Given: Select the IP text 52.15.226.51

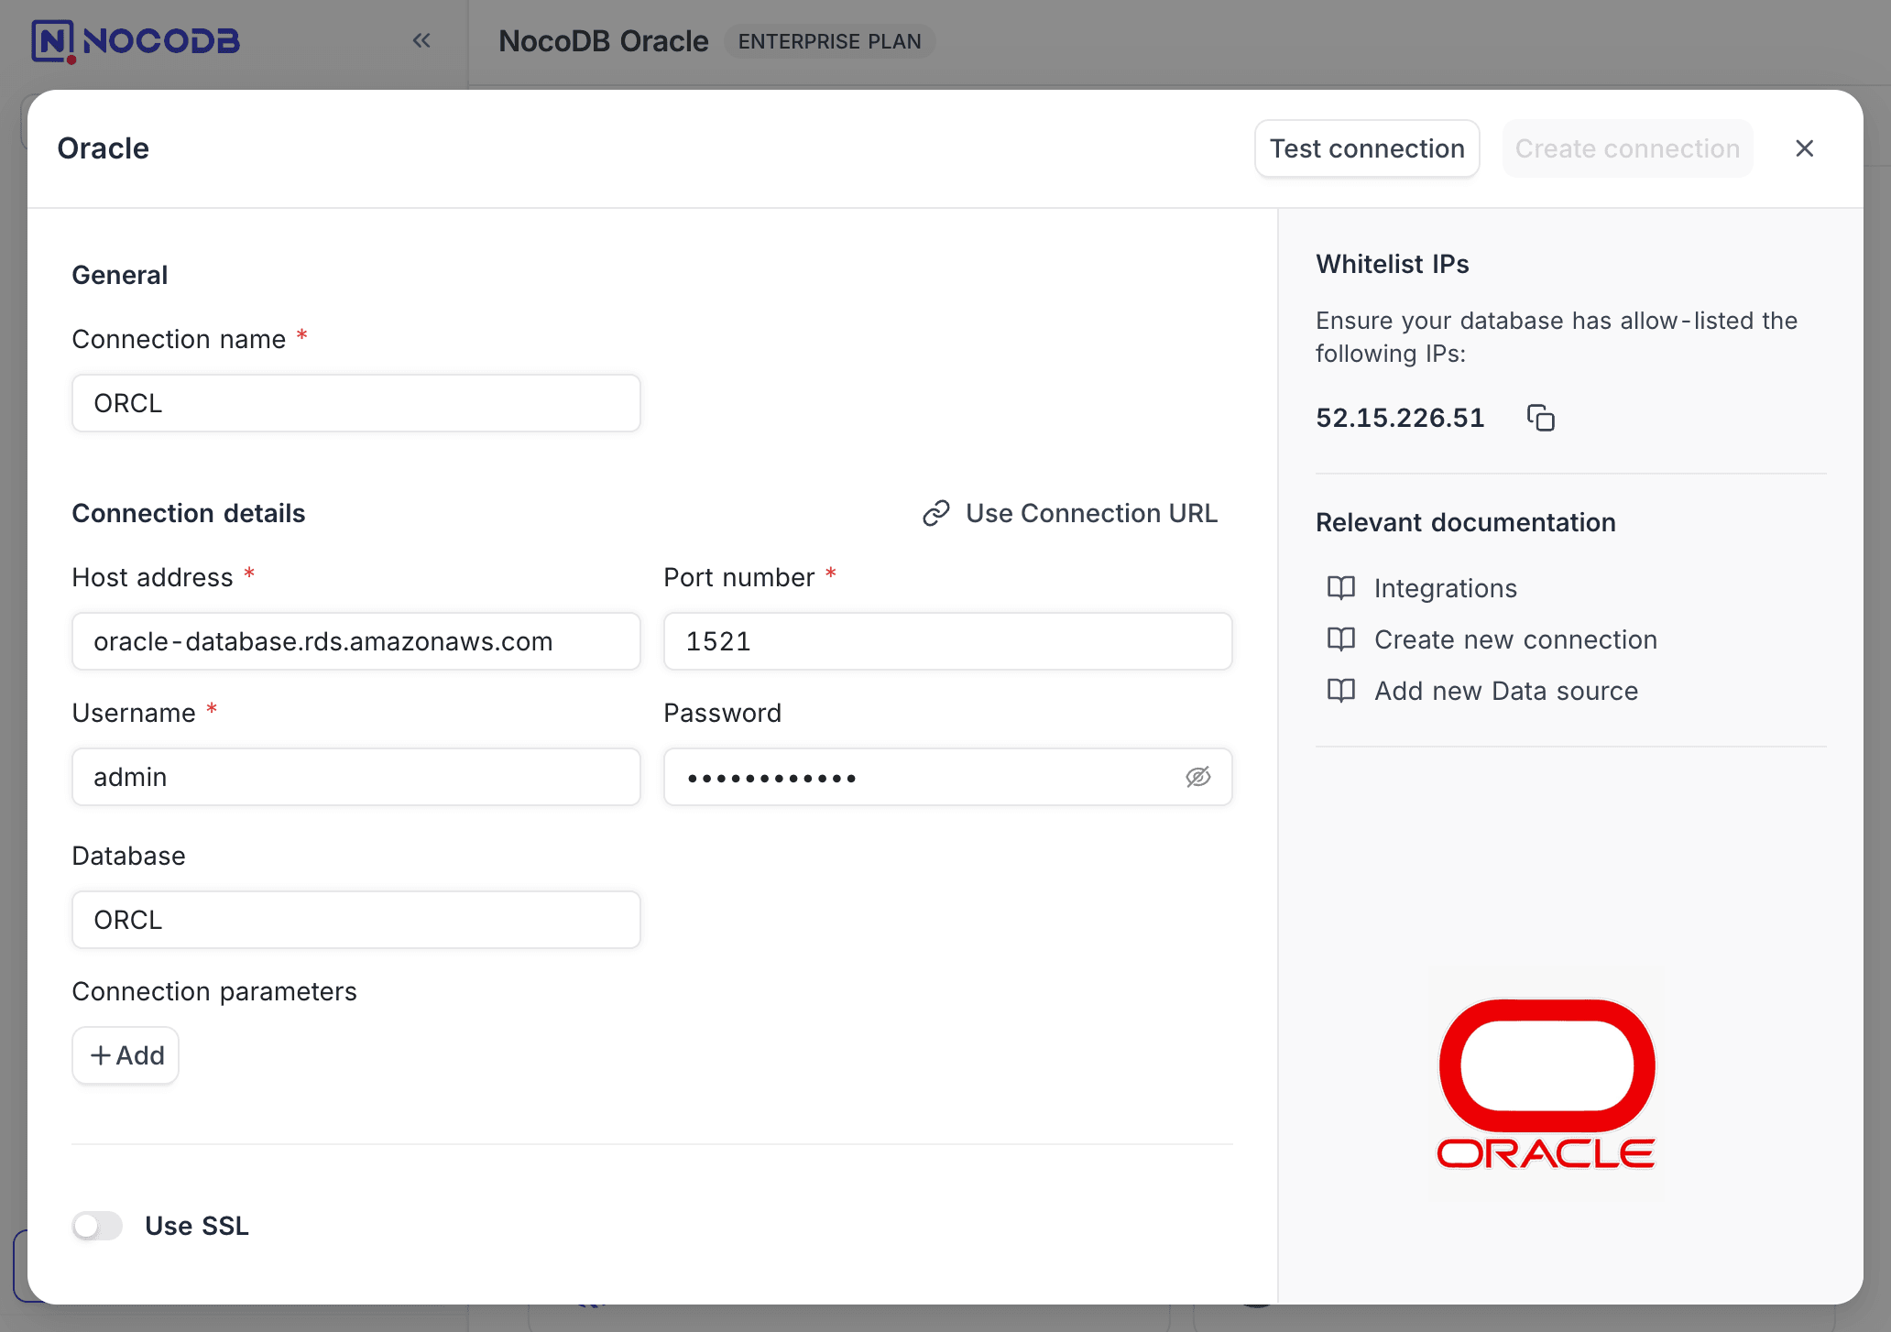Looking at the screenshot, I should coord(1400,418).
